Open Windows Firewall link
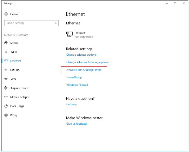The width and height of the screenshot is (189, 152). pos(77,85)
